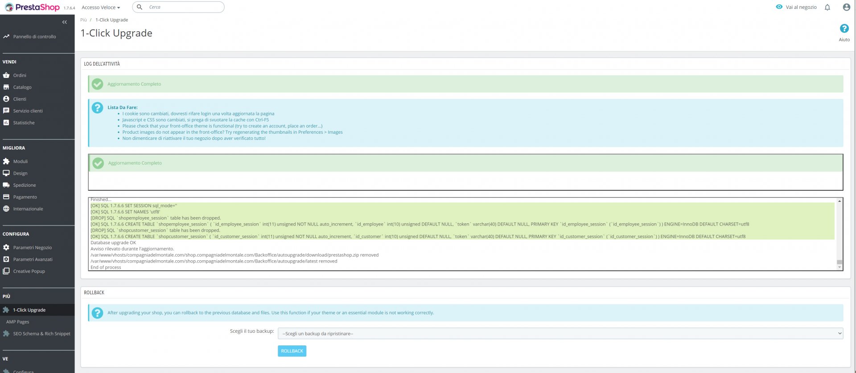
Task: Click the eye icon beside Vai al negozio
Action: pos(779,7)
